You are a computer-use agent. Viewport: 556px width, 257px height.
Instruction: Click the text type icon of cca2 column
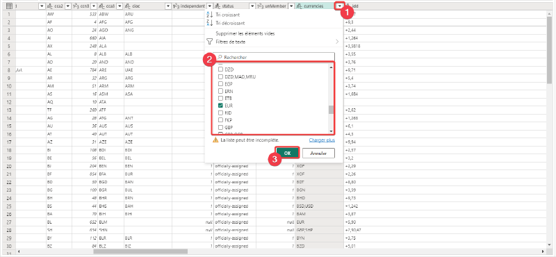click(x=50, y=6)
